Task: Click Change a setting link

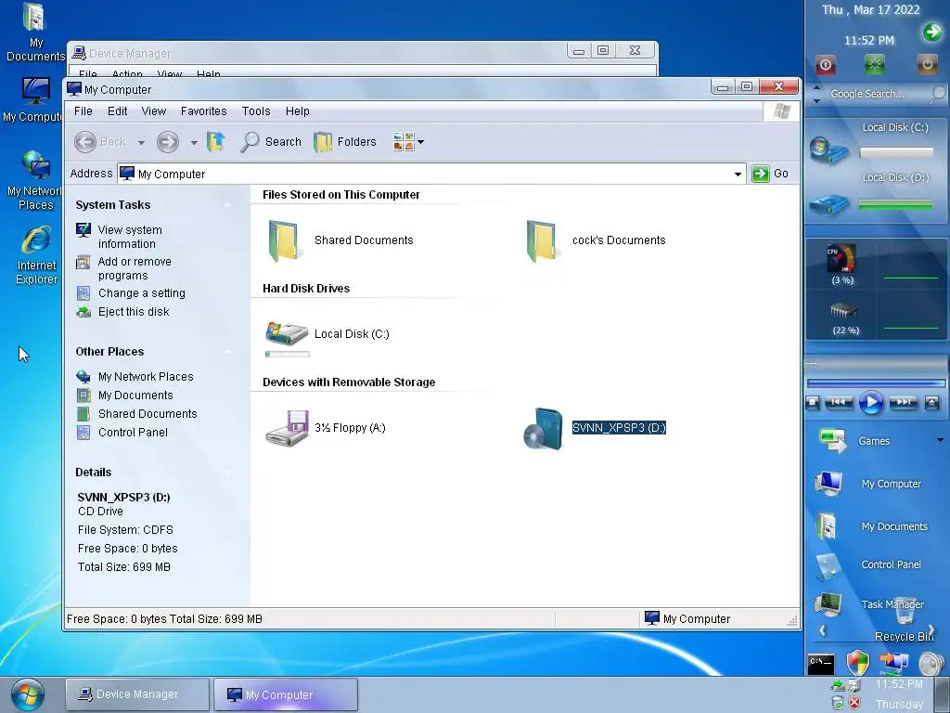Action: click(x=142, y=292)
